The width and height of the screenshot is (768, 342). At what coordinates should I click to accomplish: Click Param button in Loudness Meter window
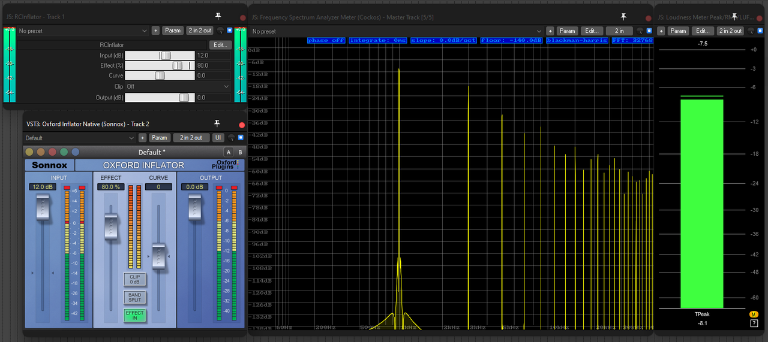pyautogui.click(x=678, y=31)
